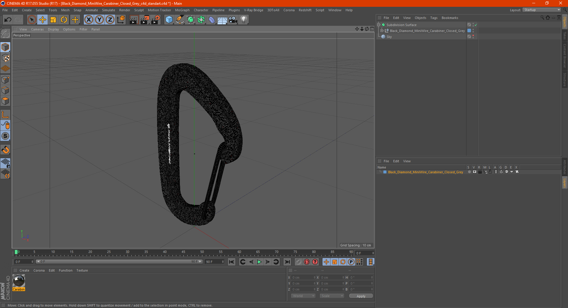This screenshot has width=568, height=308.
Task: Toggle Subdivision Surface enabled checkmark
Action: (x=476, y=25)
